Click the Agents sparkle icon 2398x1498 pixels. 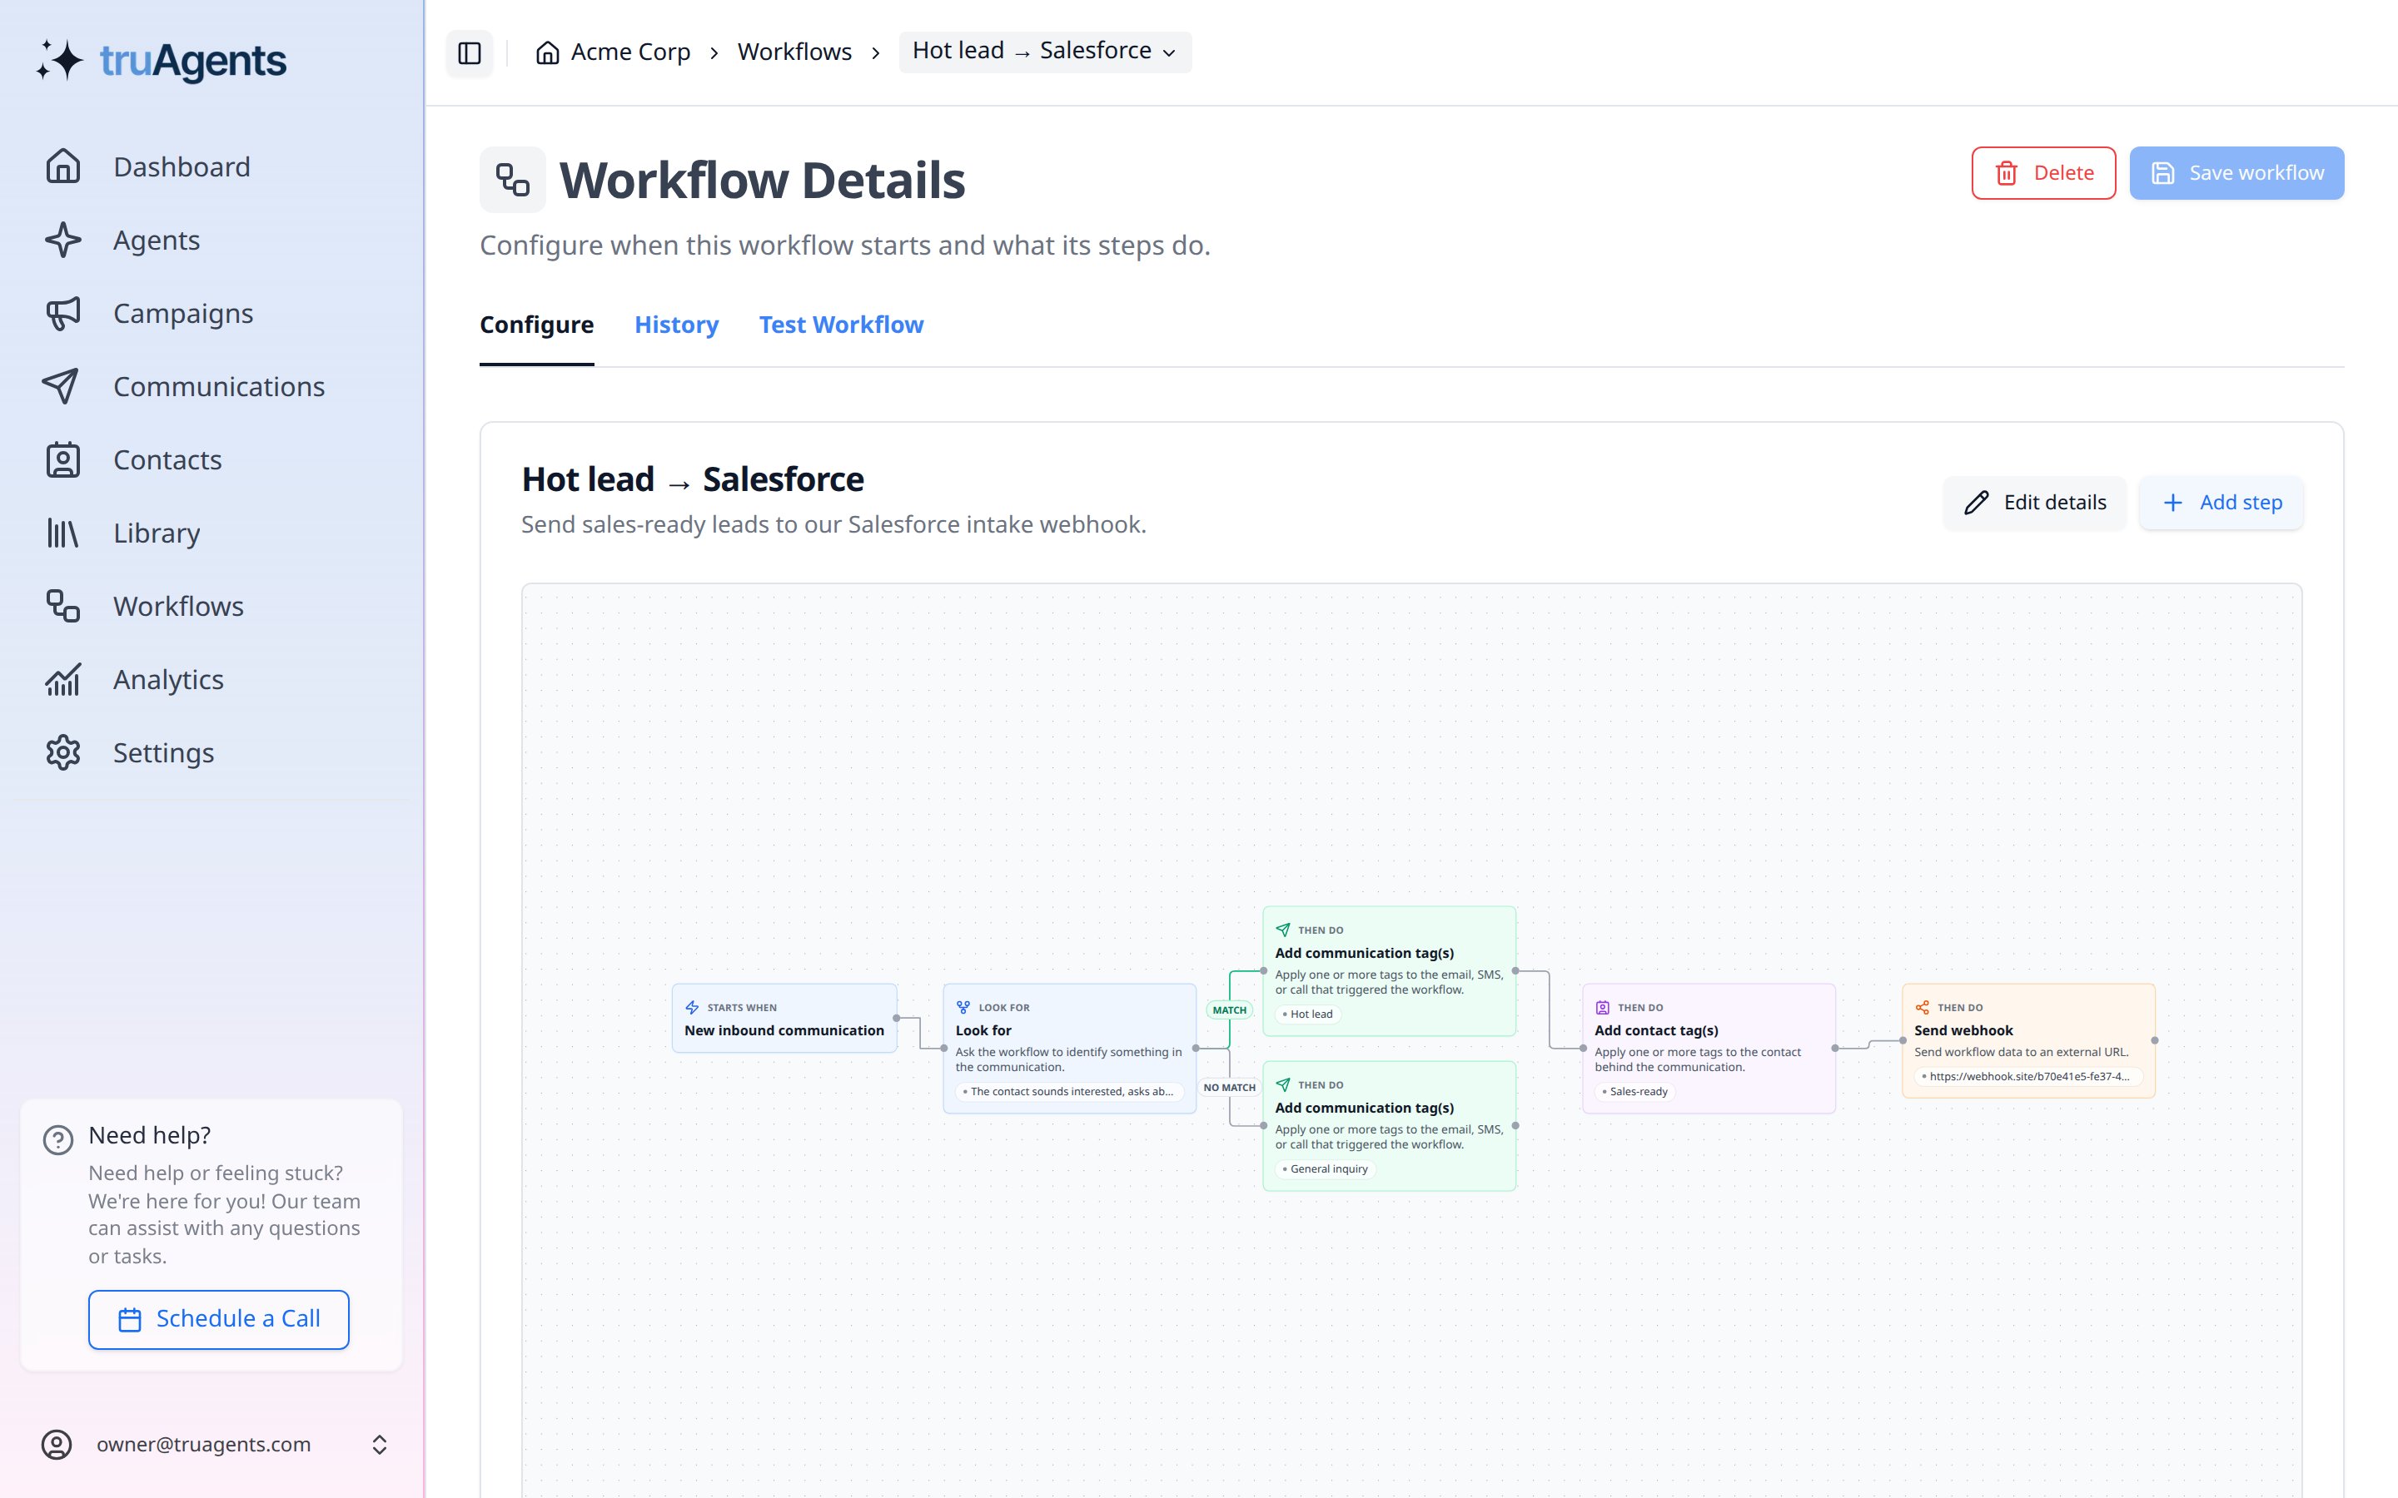(x=62, y=240)
